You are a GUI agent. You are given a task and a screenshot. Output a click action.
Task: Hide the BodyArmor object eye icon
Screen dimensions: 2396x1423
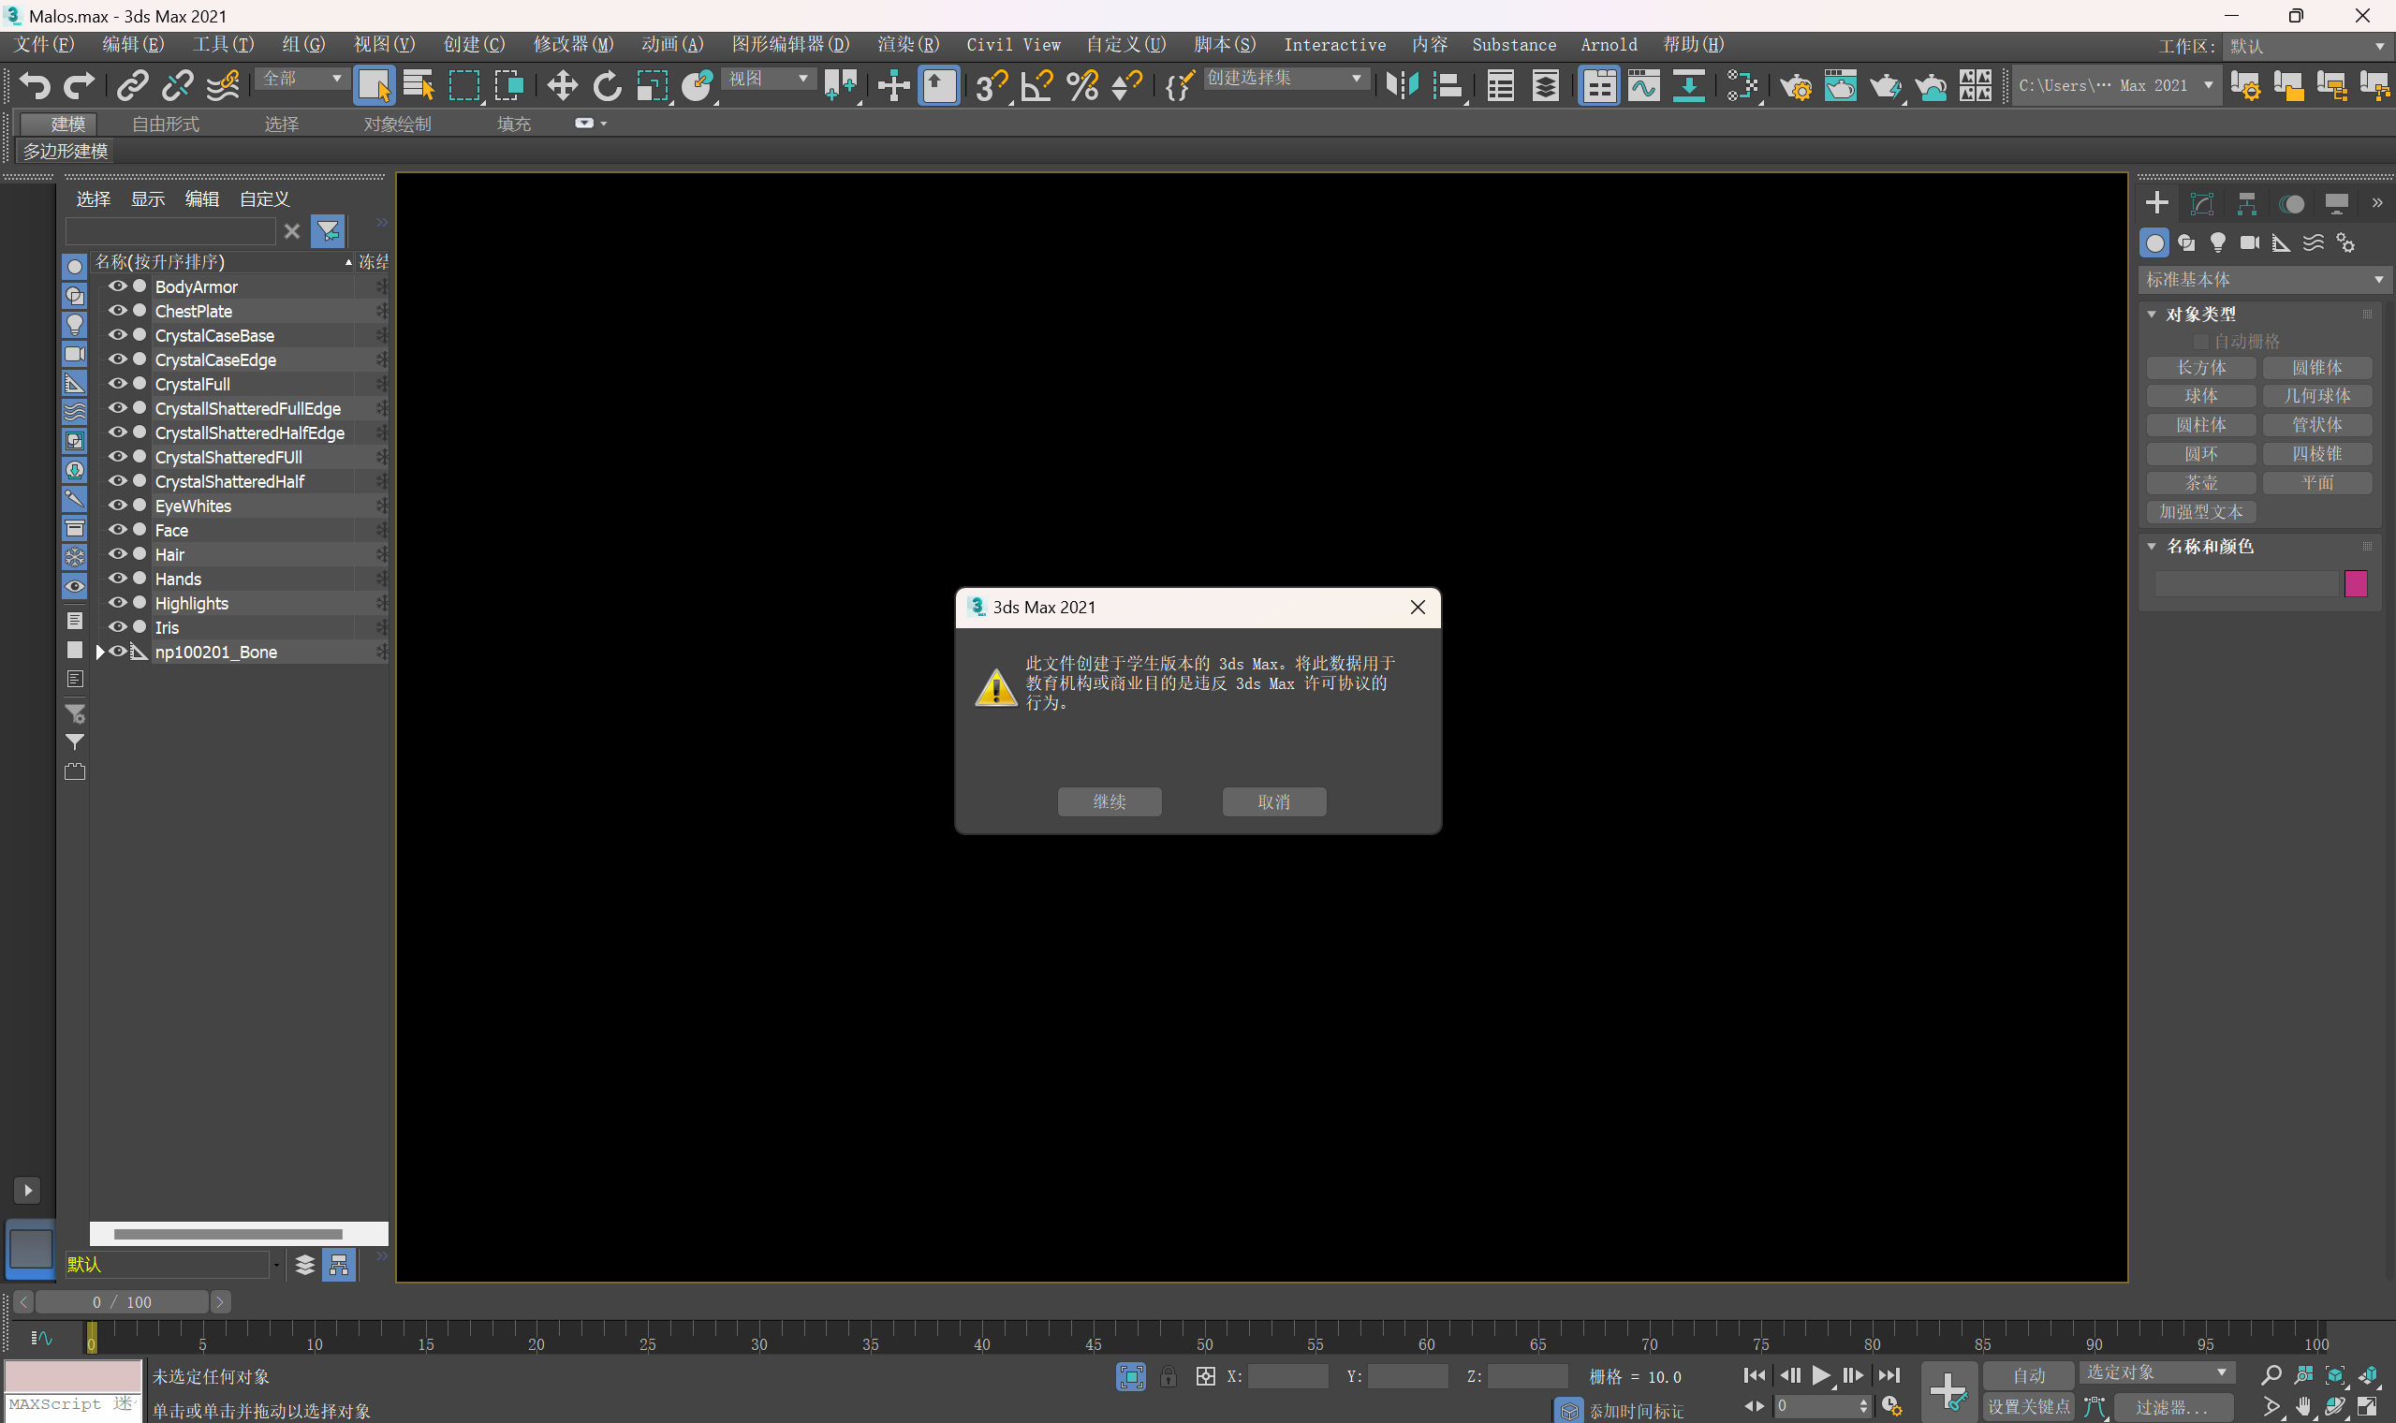[x=118, y=286]
